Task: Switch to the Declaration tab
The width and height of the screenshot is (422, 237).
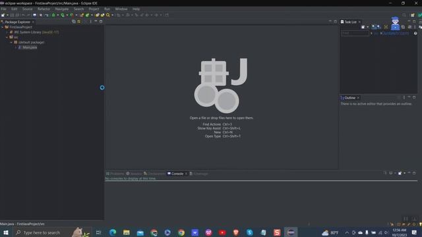Action: [154, 174]
